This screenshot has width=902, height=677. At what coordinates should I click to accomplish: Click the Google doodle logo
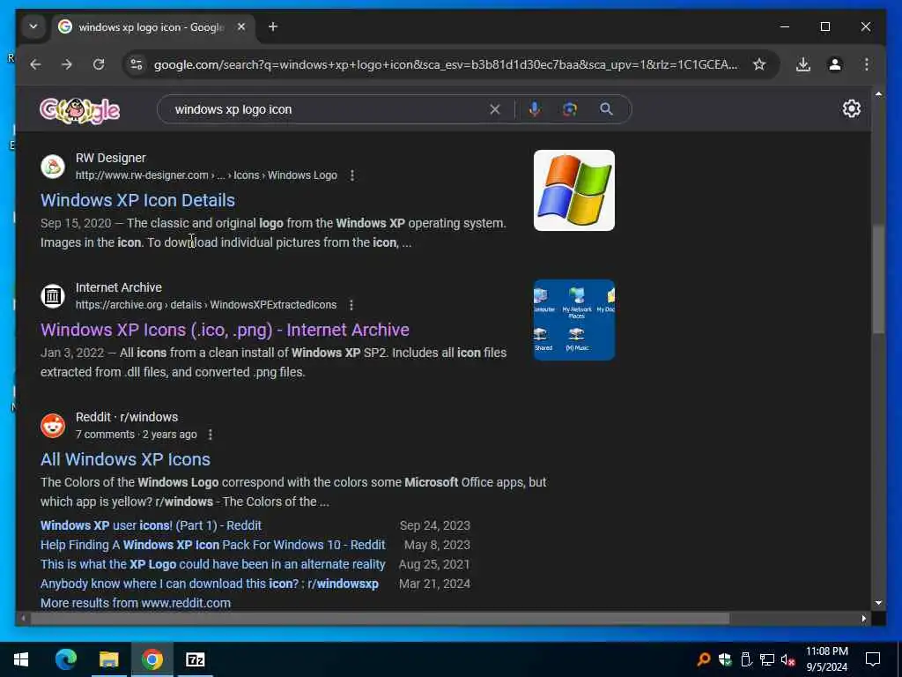[x=79, y=110]
